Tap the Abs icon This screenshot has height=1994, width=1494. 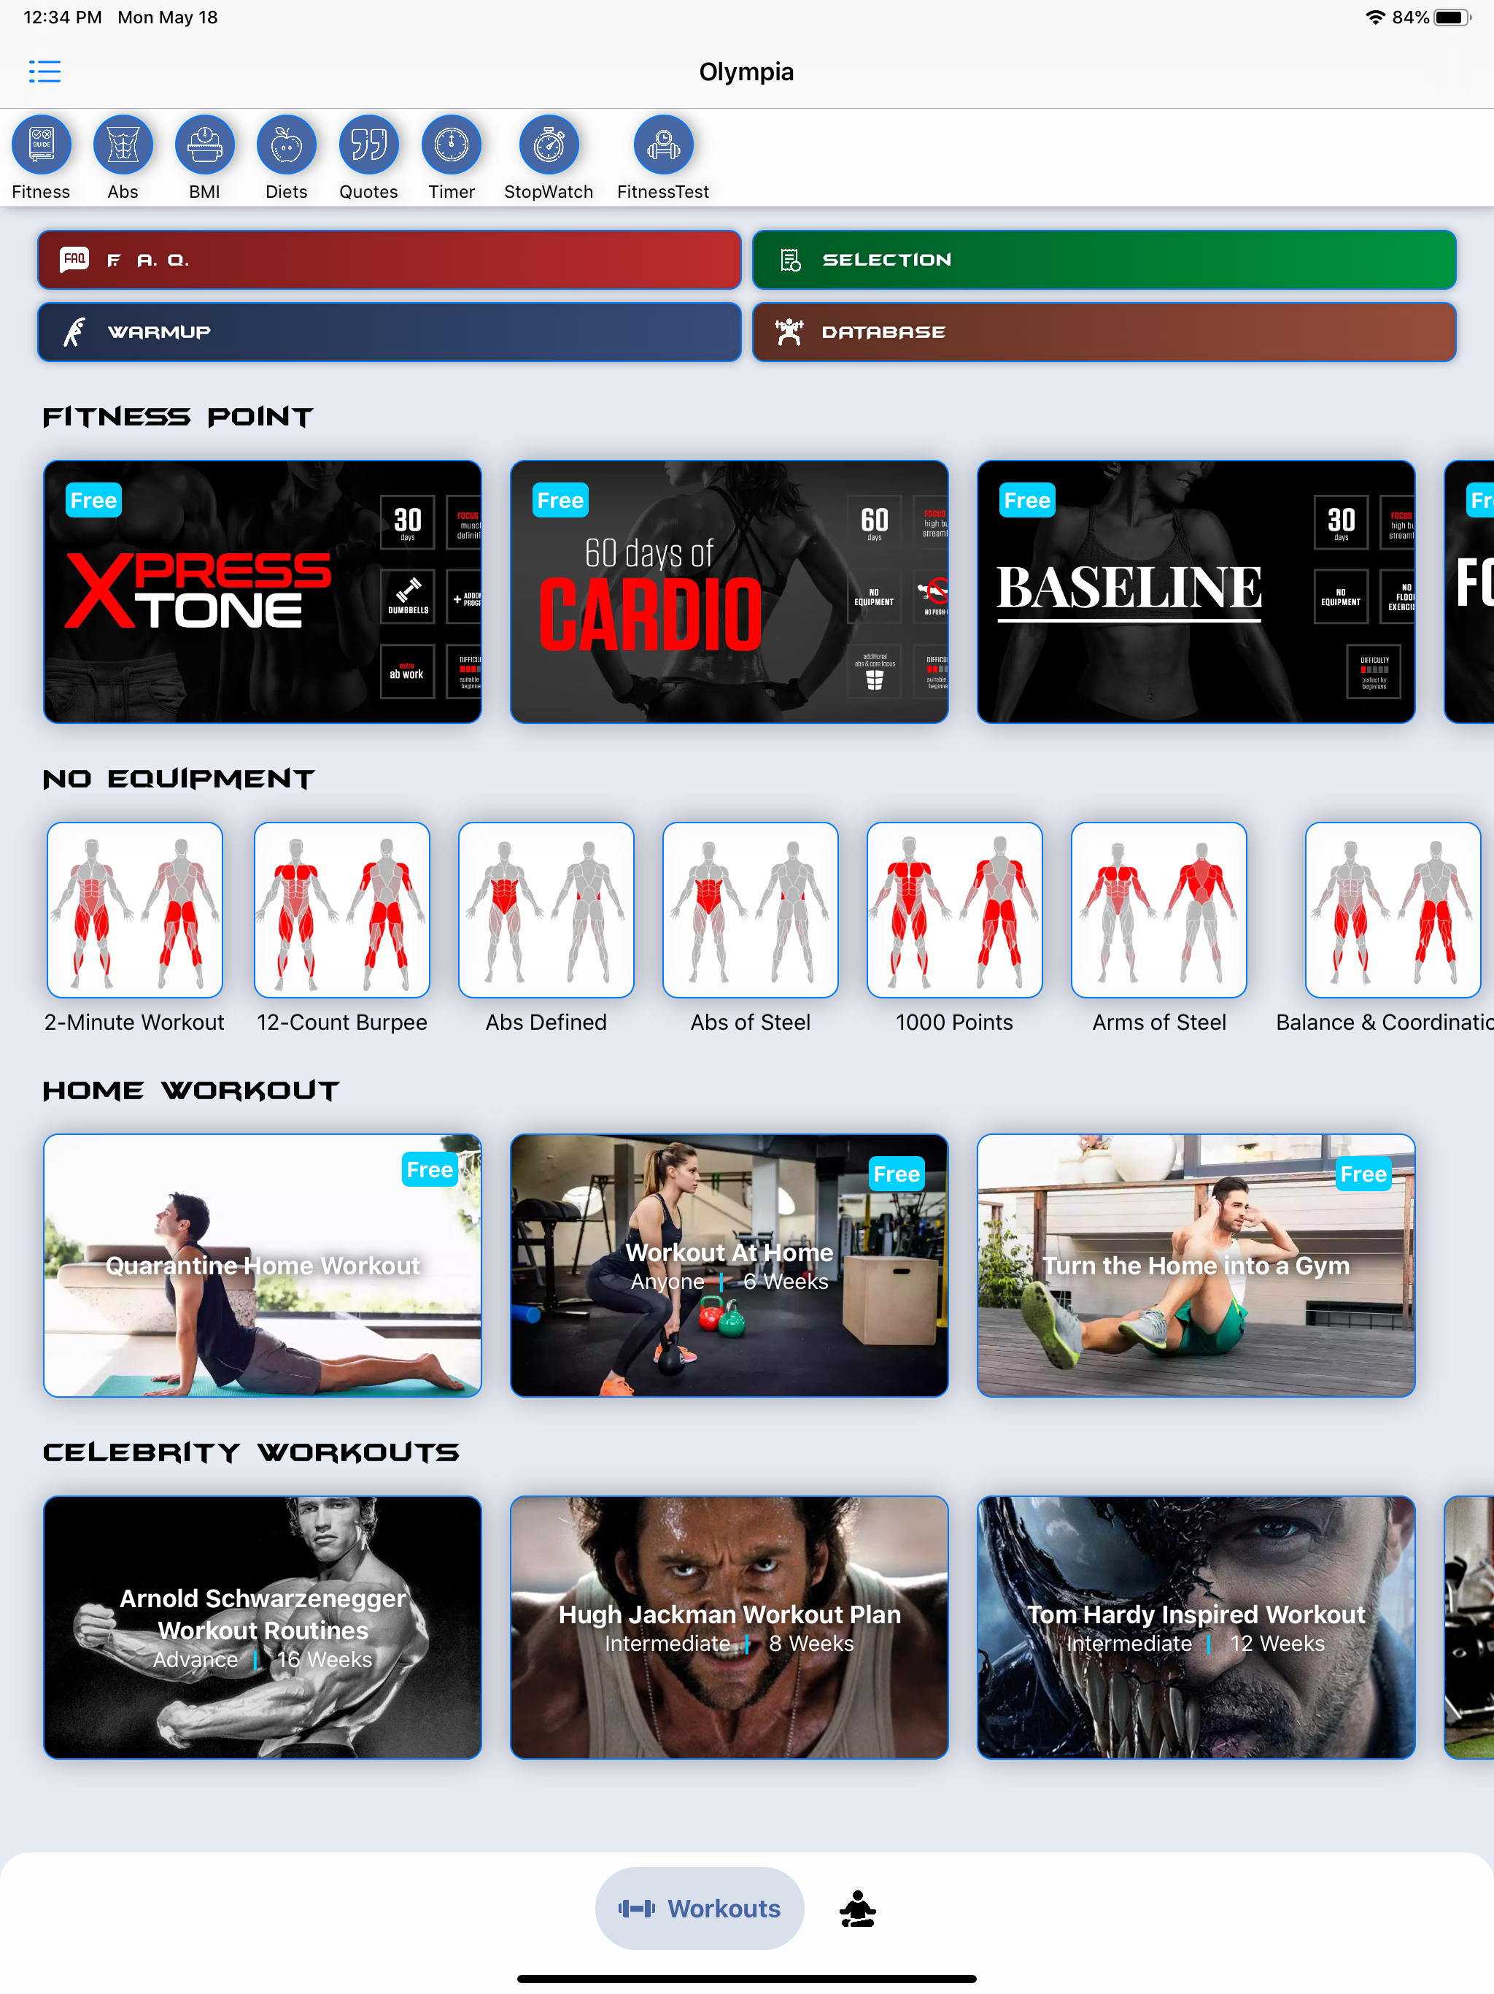(x=123, y=145)
